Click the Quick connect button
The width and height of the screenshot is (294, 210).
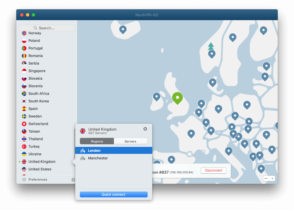[114, 195]
